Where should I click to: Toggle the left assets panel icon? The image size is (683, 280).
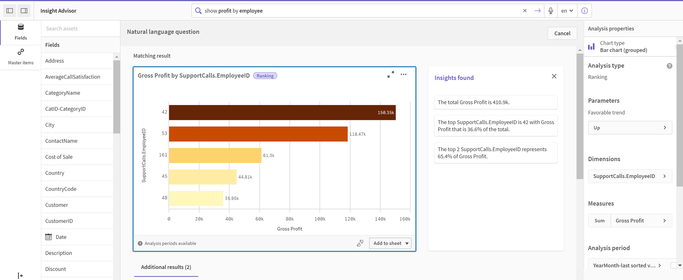10,11
